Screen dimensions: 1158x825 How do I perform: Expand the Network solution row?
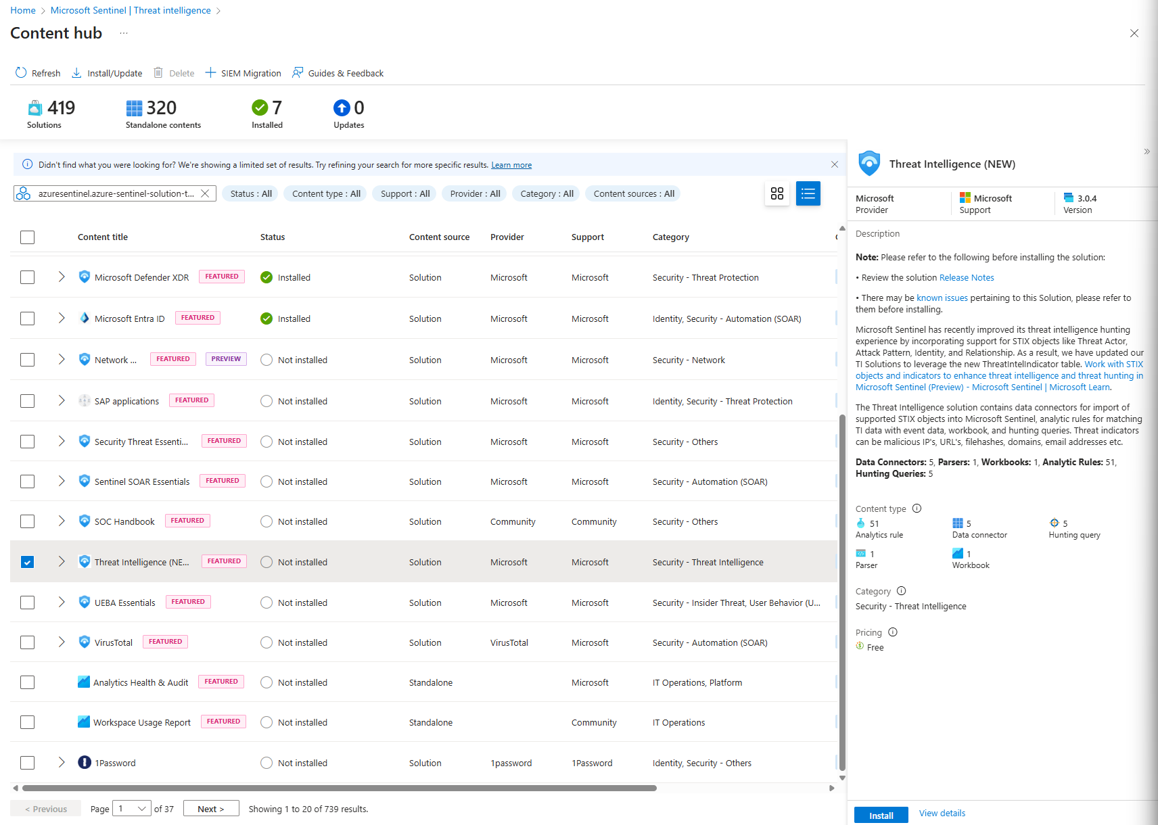tap(62, 359)
